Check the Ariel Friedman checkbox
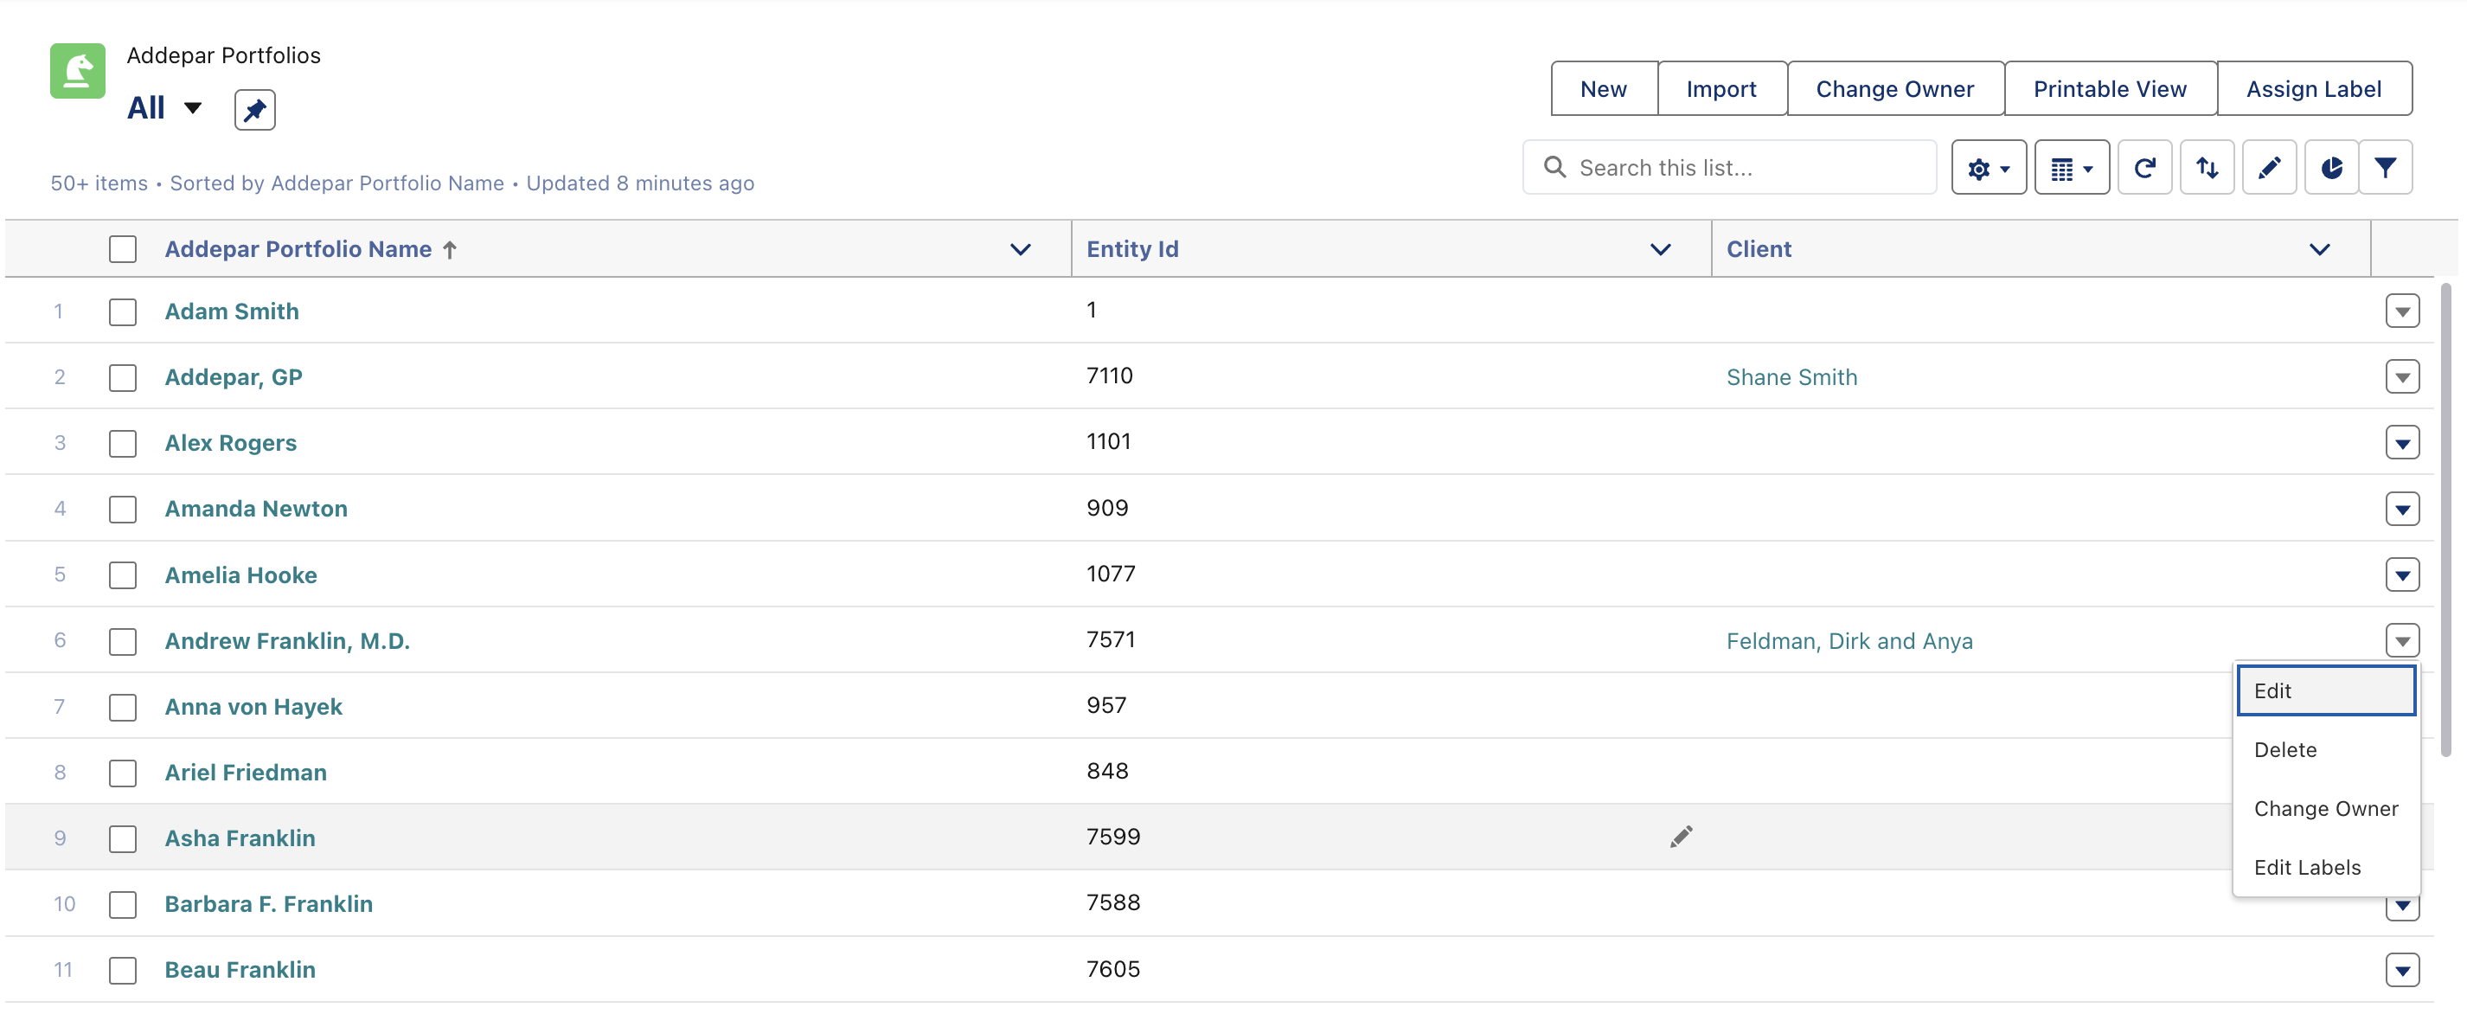Image resolution: width=2467 pixels, height=1014 pixels. pos(123,773)
